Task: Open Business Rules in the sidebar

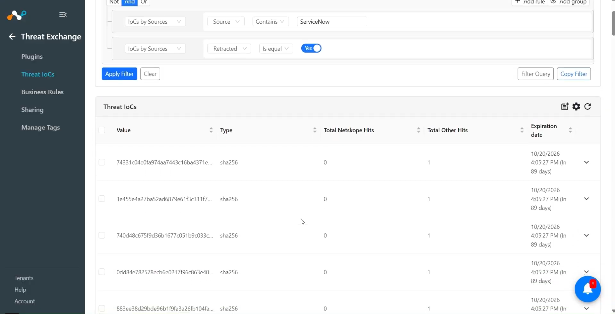Action: click(x=43, y=92)
